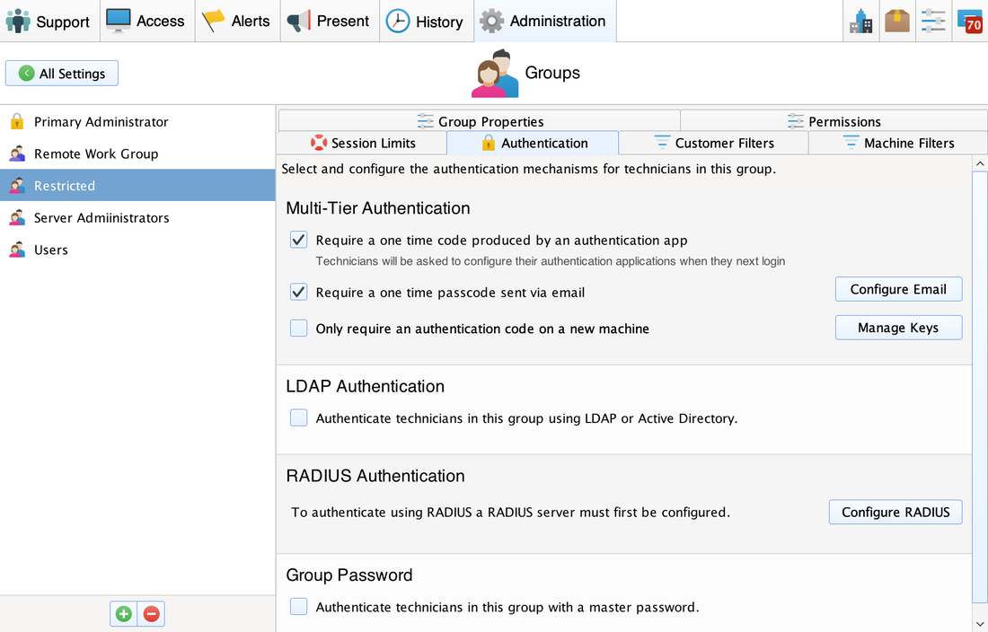Open the sliders preferences icon in top bar
Viewport: 988px width, 632px height.
(933, 21)
